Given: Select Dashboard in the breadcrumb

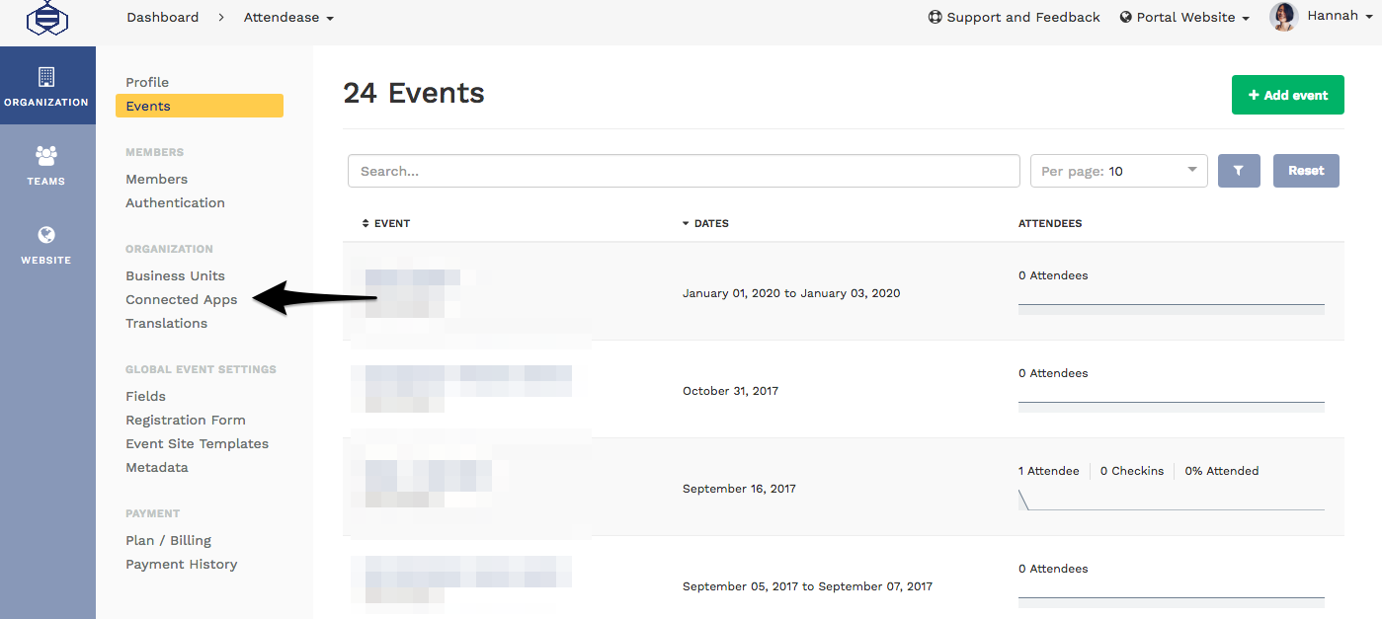Looking at the screenshot, I should 163,16.
